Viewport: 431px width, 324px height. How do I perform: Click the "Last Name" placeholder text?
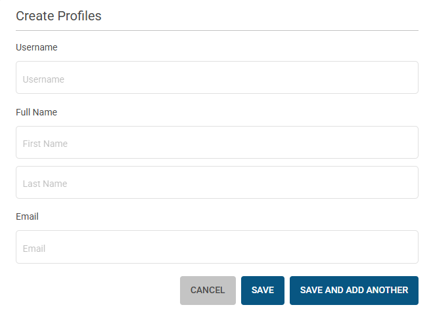coord(45,184)
